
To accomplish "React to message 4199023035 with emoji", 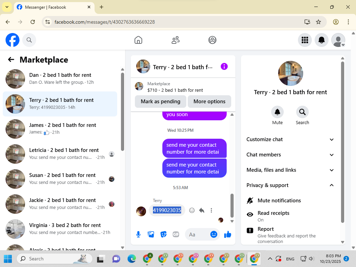I will tap(192, 210).
